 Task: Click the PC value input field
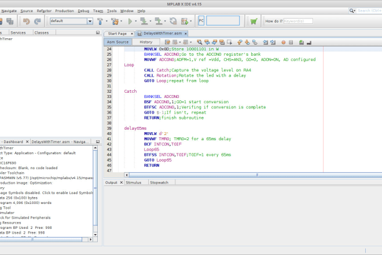click(223, 21)
